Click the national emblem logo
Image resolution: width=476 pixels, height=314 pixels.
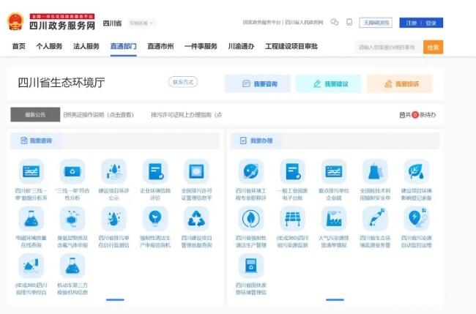pyautogui.click(x=15, y=21)
